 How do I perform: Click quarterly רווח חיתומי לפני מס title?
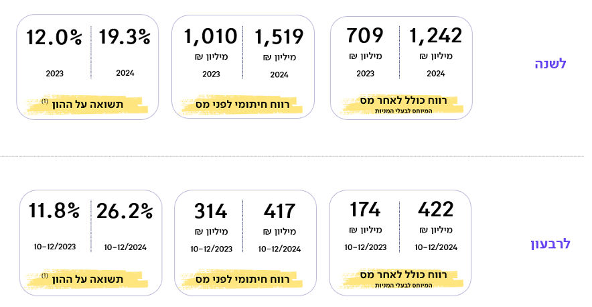point(242,280)
